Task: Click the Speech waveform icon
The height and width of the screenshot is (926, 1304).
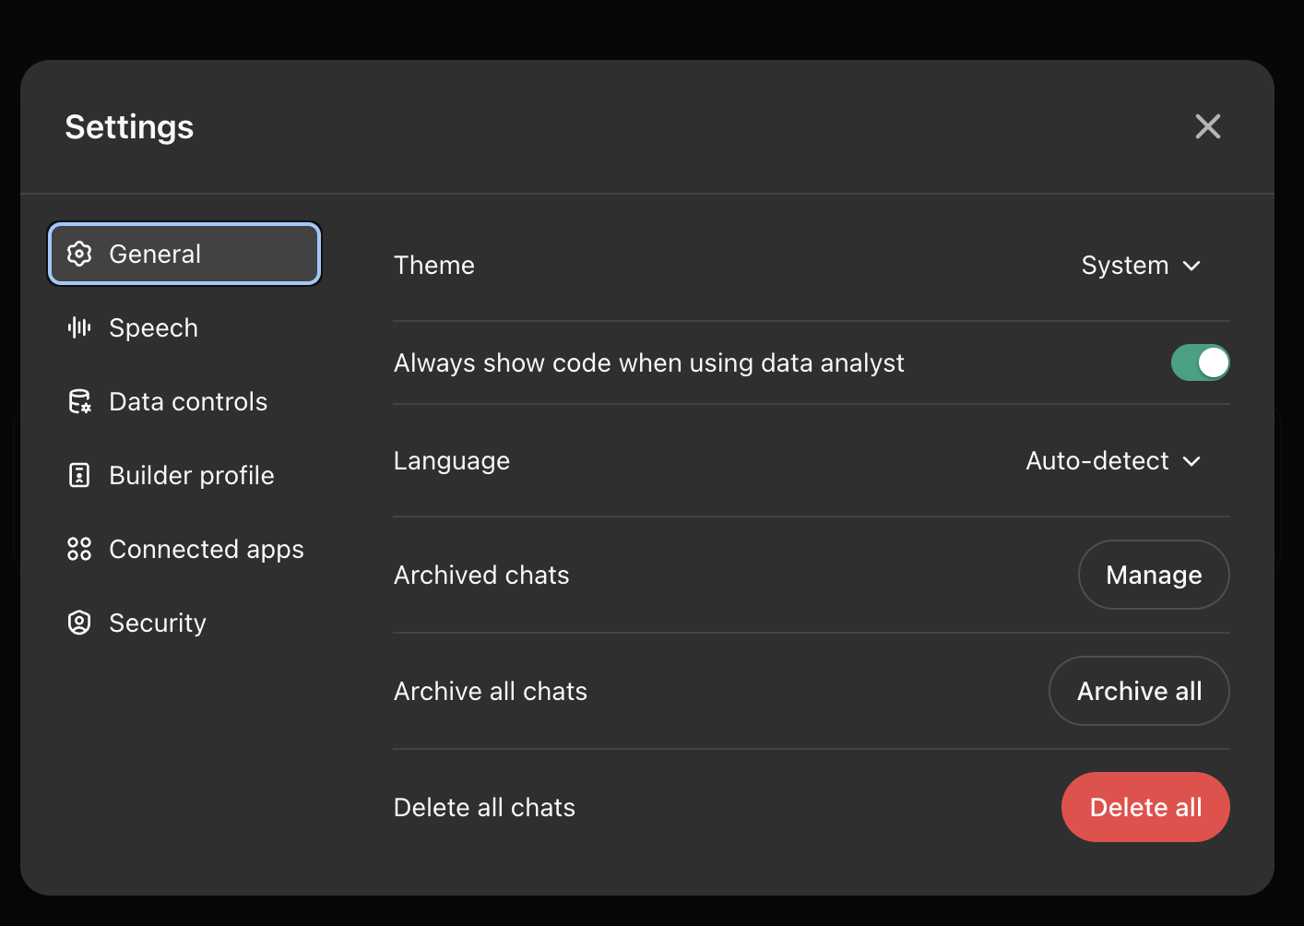Action: [x=79, y=327]
